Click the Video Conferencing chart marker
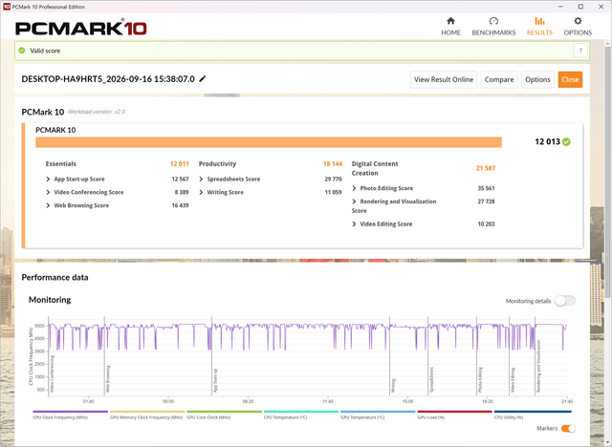 tap(52, 373)
